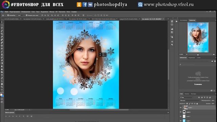Open auto-select Layer/Group dropdown
This screenshot has height=122, width=217.
point(20,15)
